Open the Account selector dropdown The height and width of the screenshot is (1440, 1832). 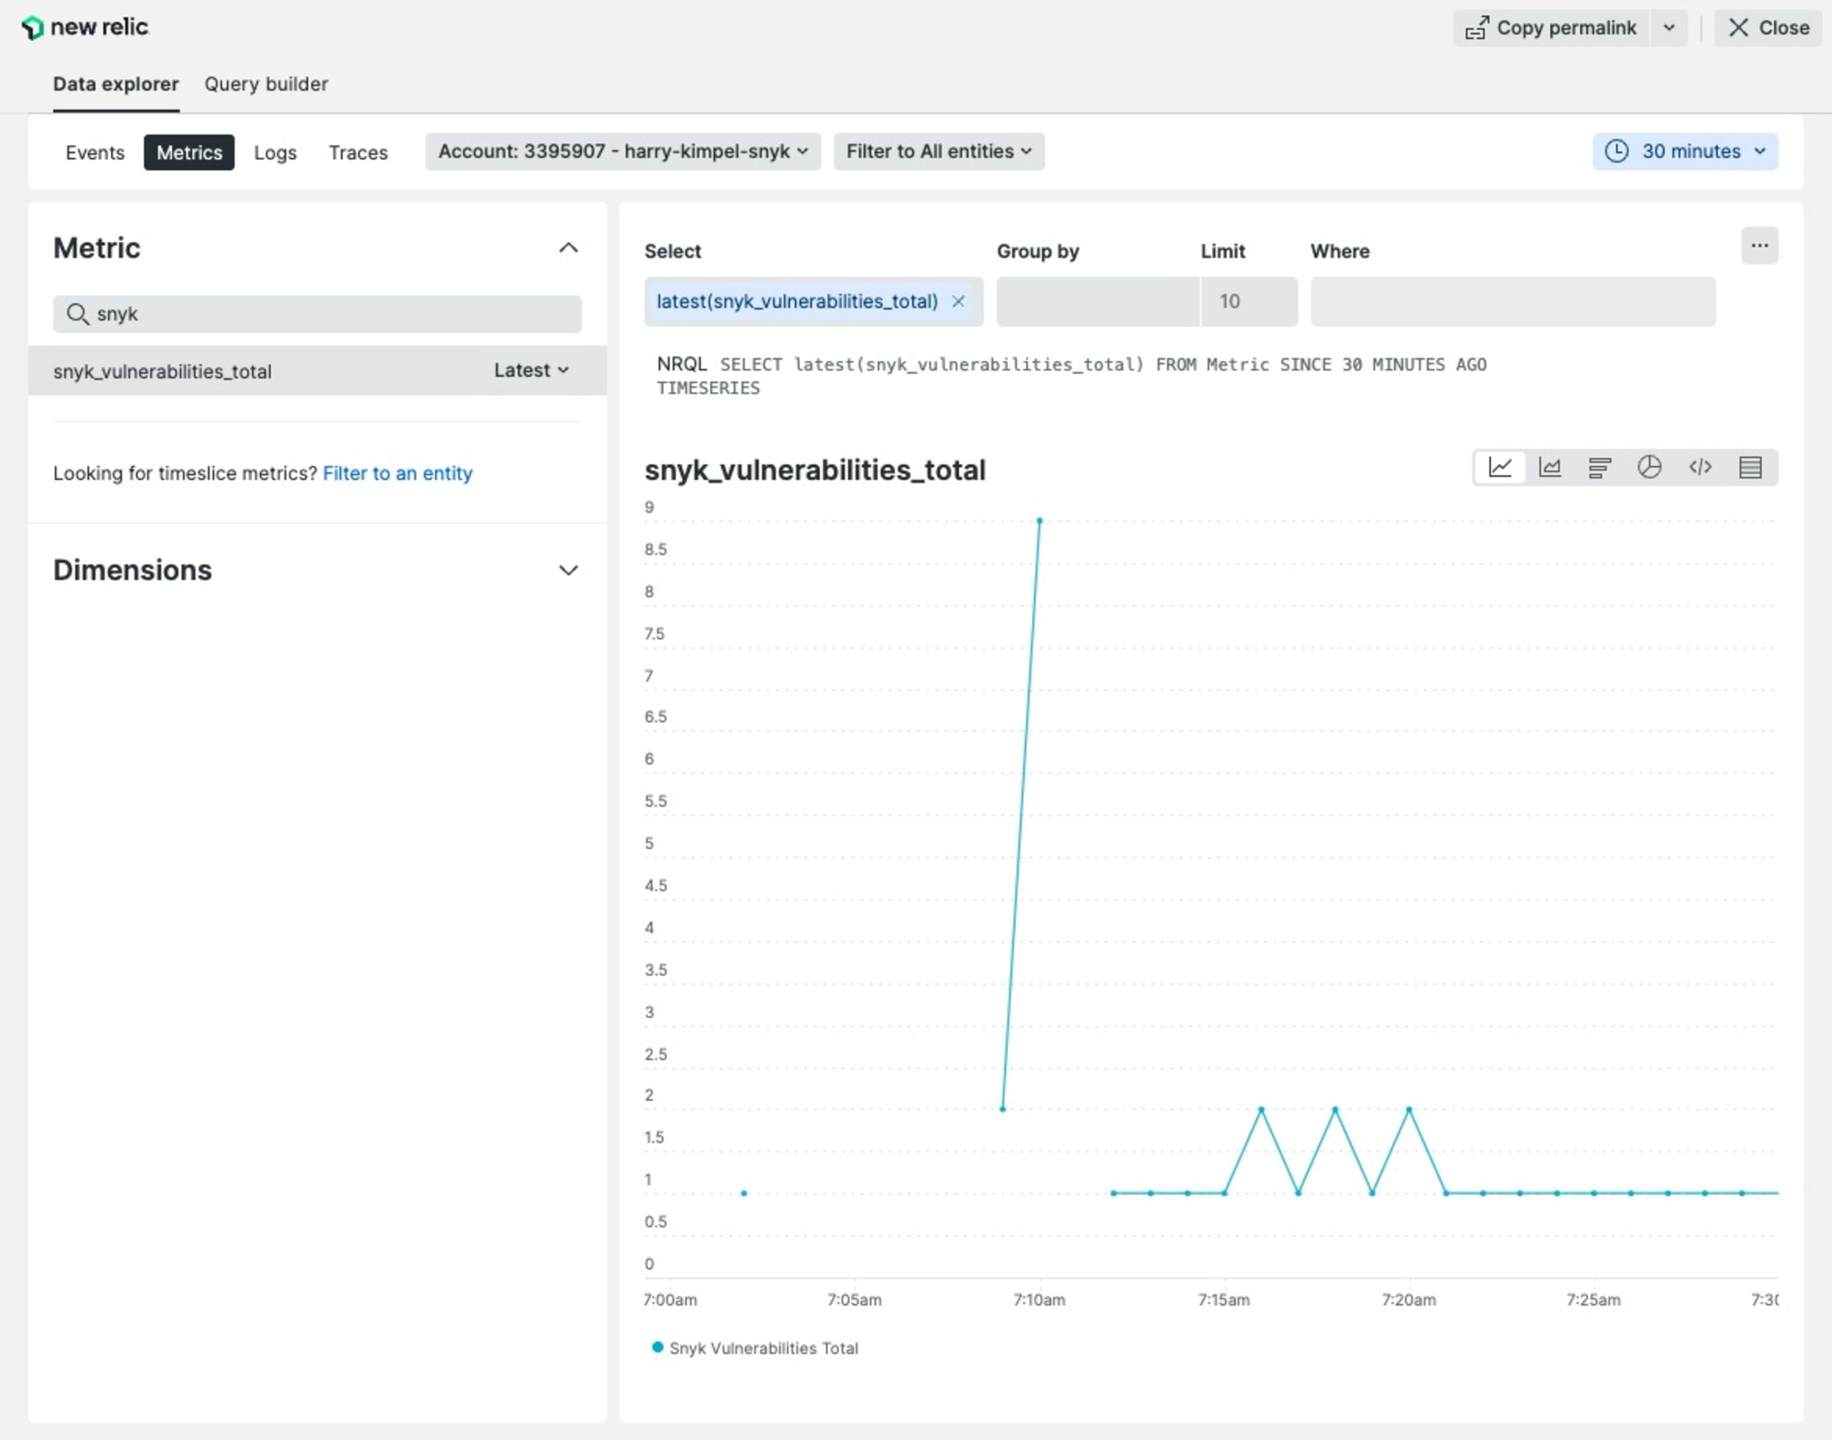[623, 151]
